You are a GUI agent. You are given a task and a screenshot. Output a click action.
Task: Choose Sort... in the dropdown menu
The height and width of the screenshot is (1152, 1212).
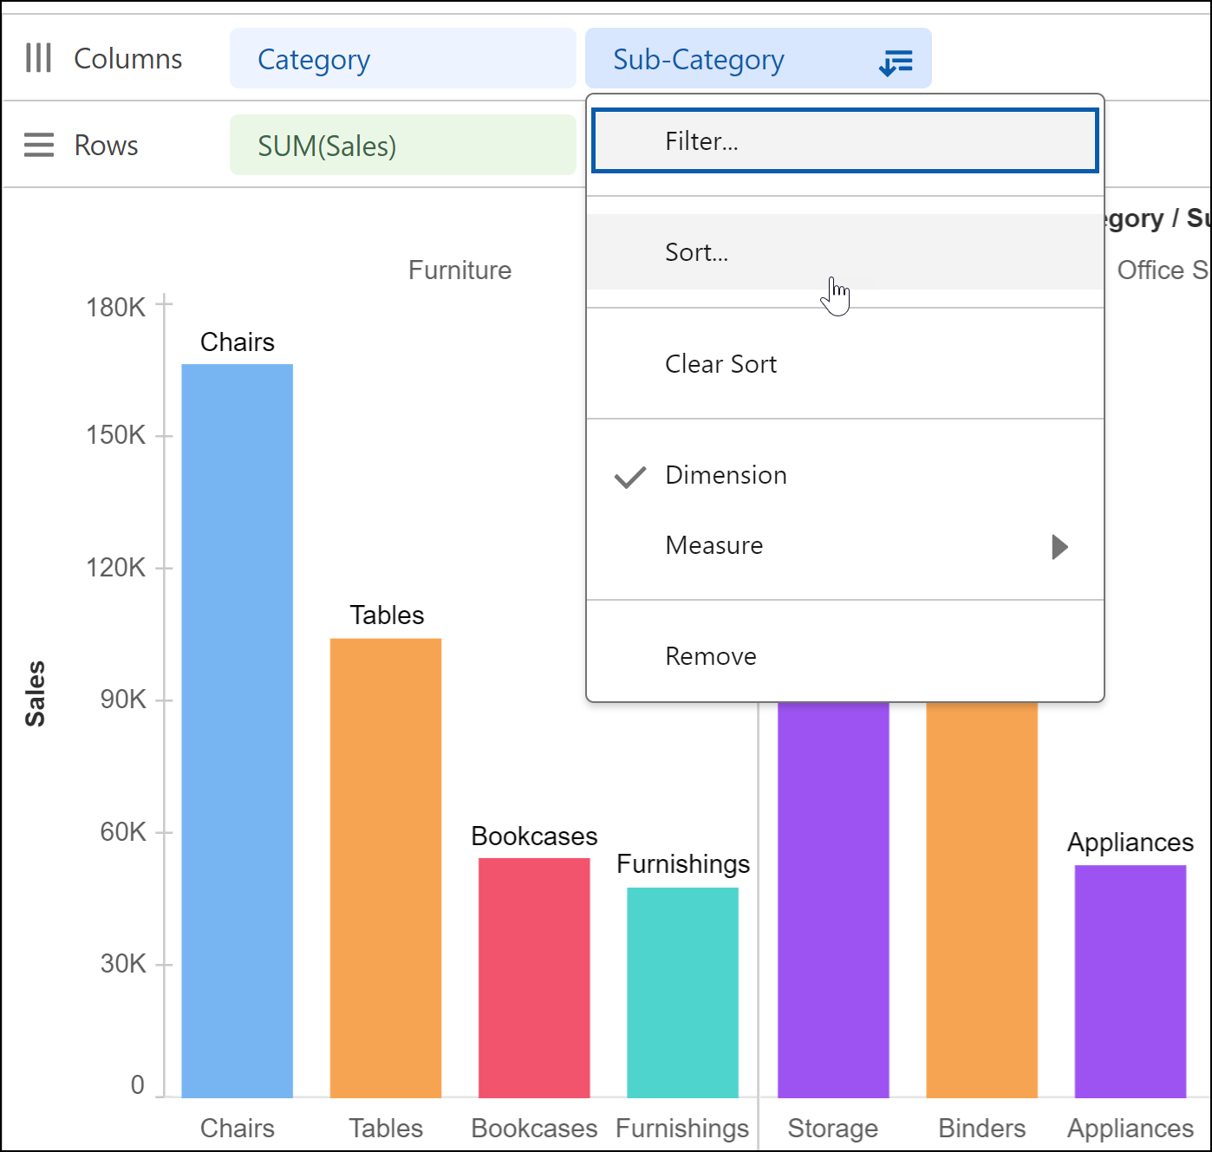[x=845, y=252]
